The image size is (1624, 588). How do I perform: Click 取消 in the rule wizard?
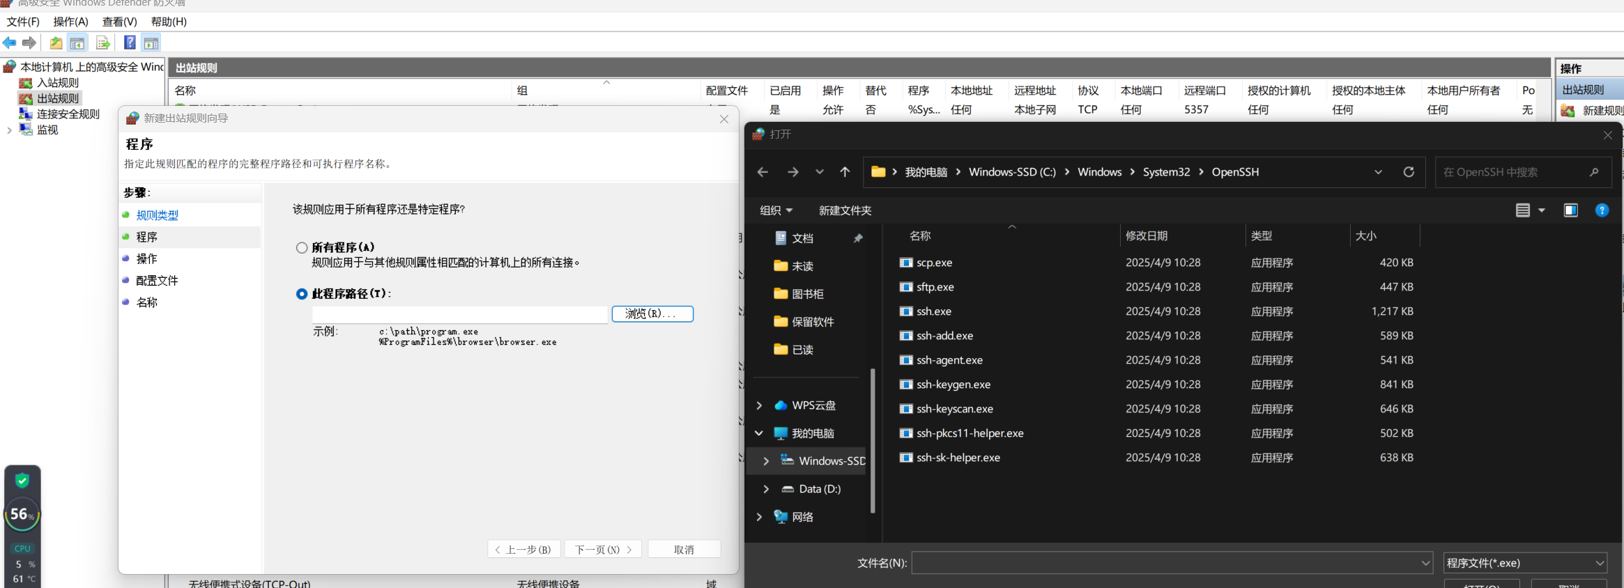pyautogui.click(x=684, y=550)
